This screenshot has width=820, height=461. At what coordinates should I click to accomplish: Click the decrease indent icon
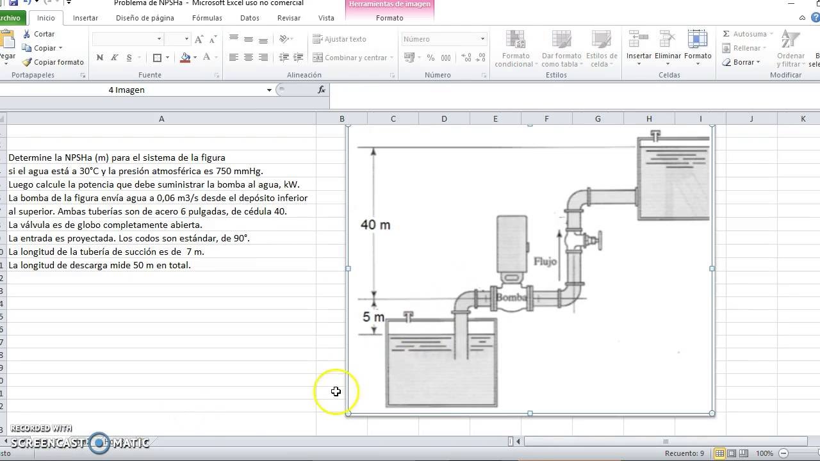point(284,58)
